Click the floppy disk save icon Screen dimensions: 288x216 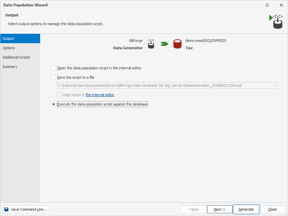click(x=6, y=209)
